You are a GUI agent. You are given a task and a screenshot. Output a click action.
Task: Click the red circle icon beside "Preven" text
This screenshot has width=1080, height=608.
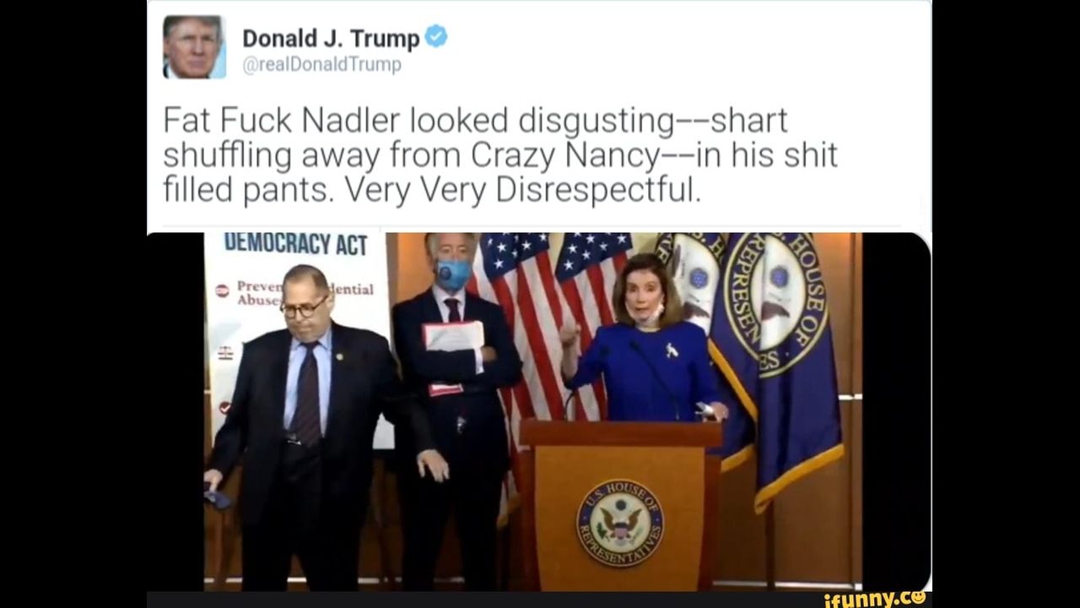coord(222,290)
